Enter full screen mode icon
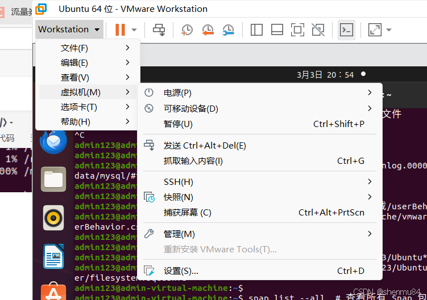This screenshot has height=300, width=427. 297,29
